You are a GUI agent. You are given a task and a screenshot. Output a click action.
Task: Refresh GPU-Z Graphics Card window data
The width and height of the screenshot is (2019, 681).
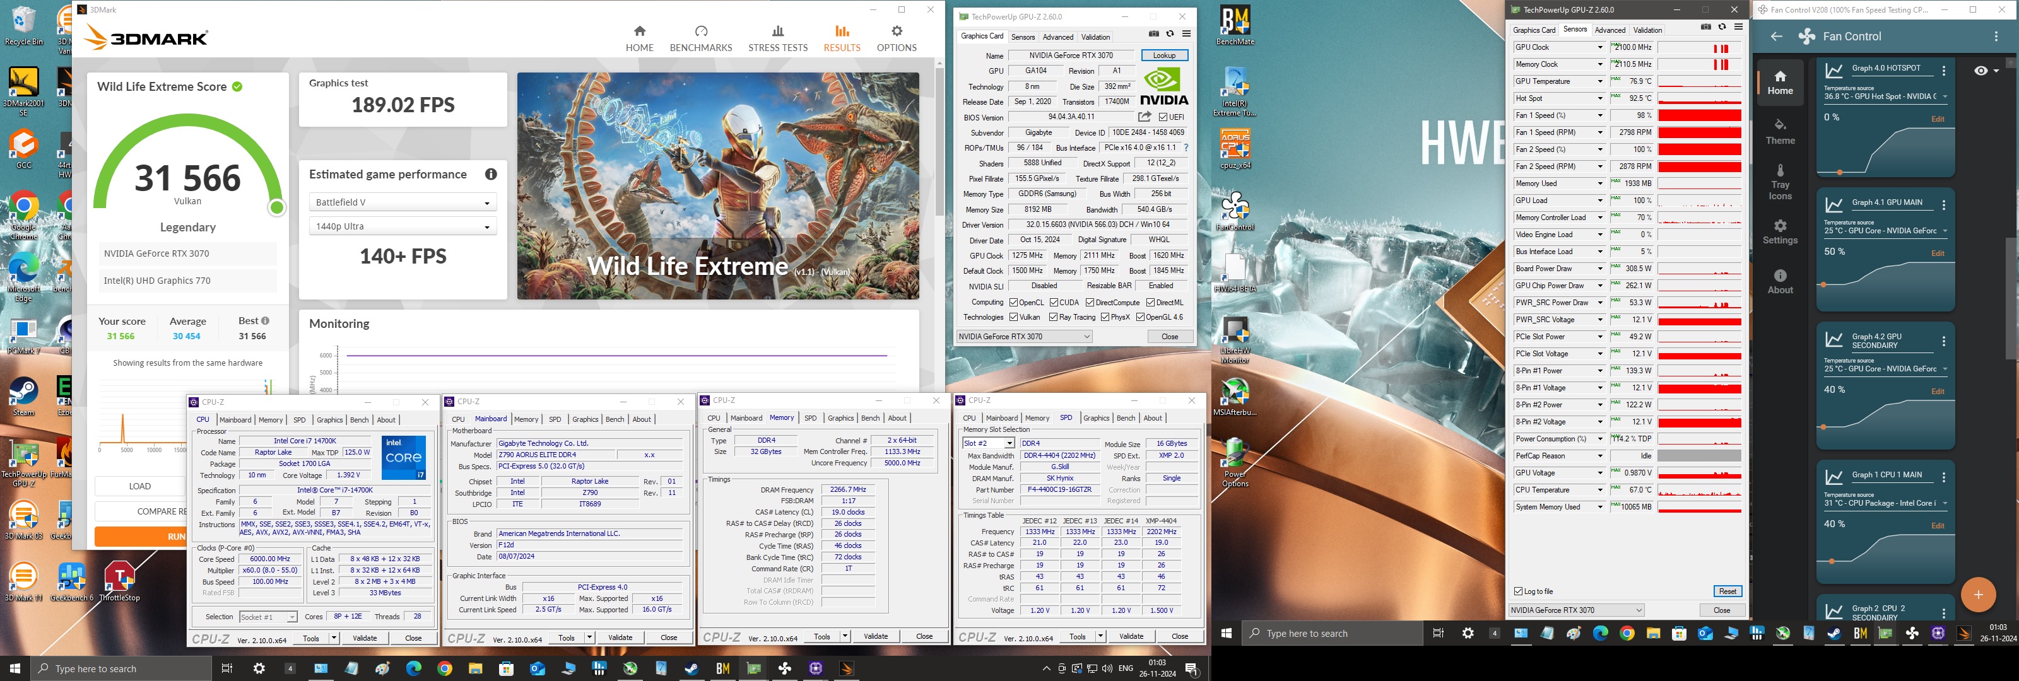(1170, 33)
